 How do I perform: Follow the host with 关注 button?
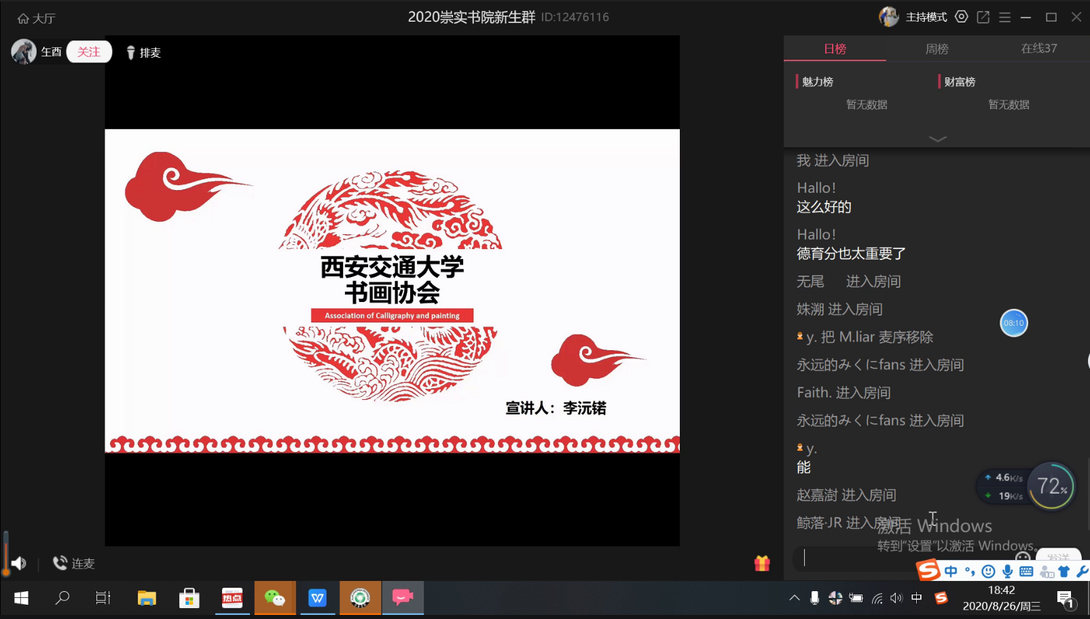(89, 52)
